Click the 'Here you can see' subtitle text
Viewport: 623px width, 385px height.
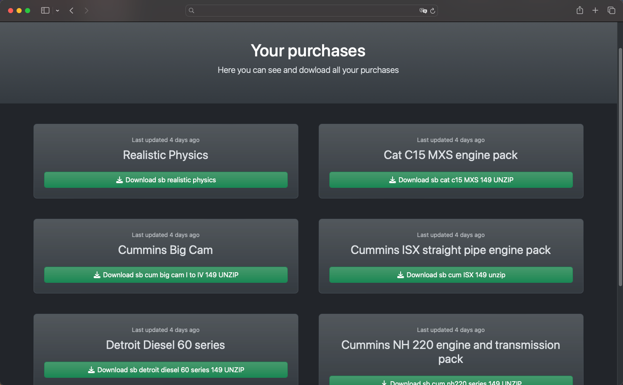(308, 70)
